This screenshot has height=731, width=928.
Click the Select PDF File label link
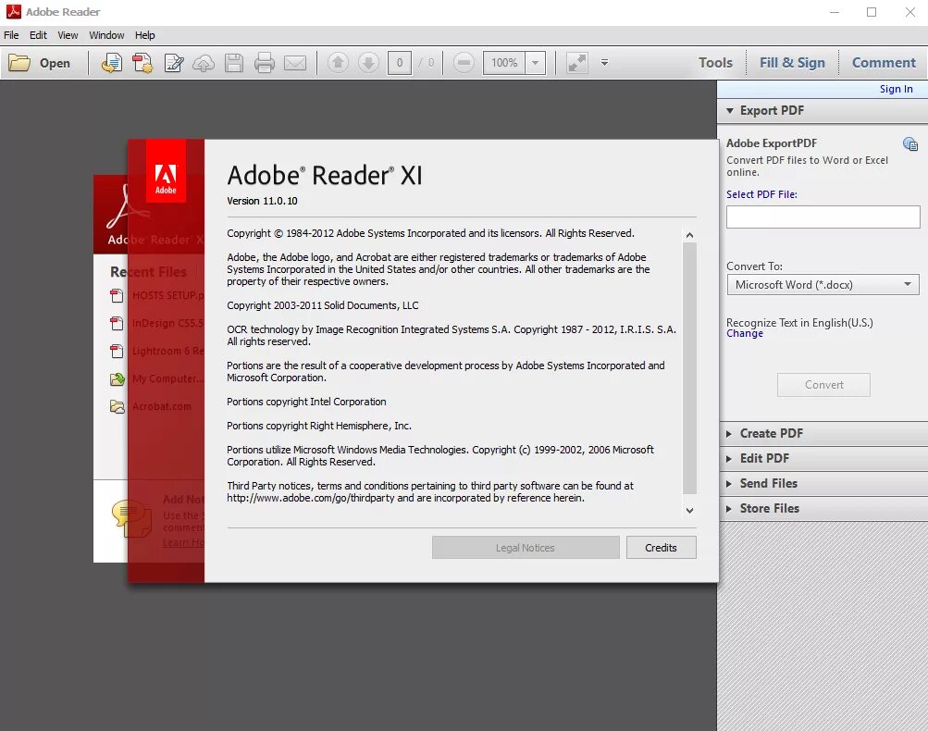tap(761, 194)
